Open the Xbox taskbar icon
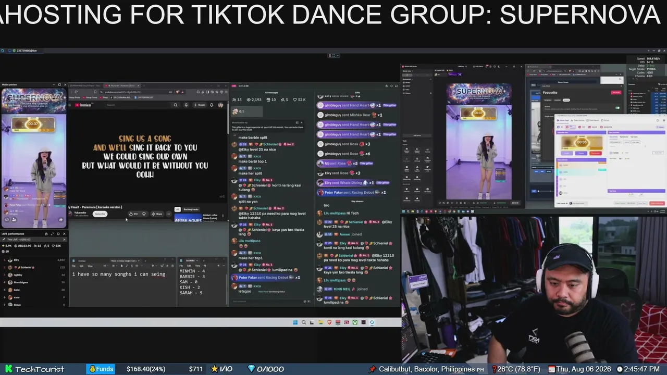 pyautogui.click(x=355, y=322)
